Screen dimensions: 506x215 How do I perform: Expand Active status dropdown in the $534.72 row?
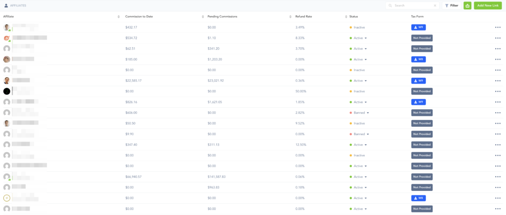coord(366,38)
